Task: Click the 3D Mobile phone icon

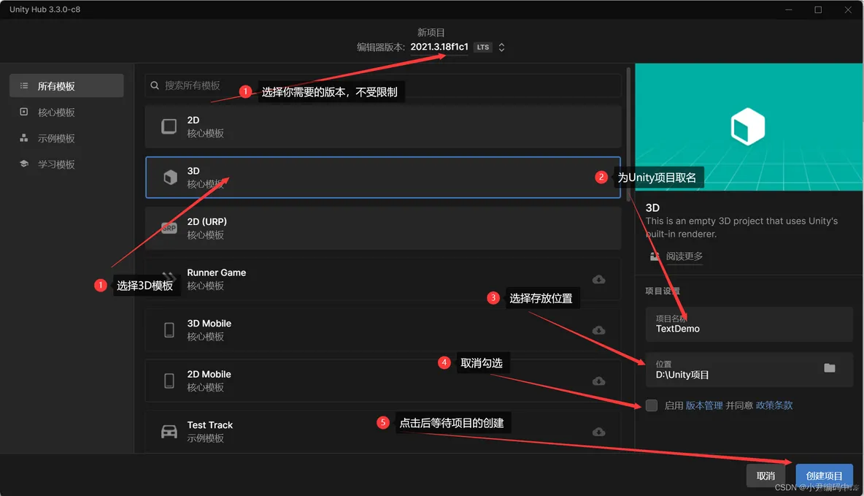Action: [x=169, y=330]
